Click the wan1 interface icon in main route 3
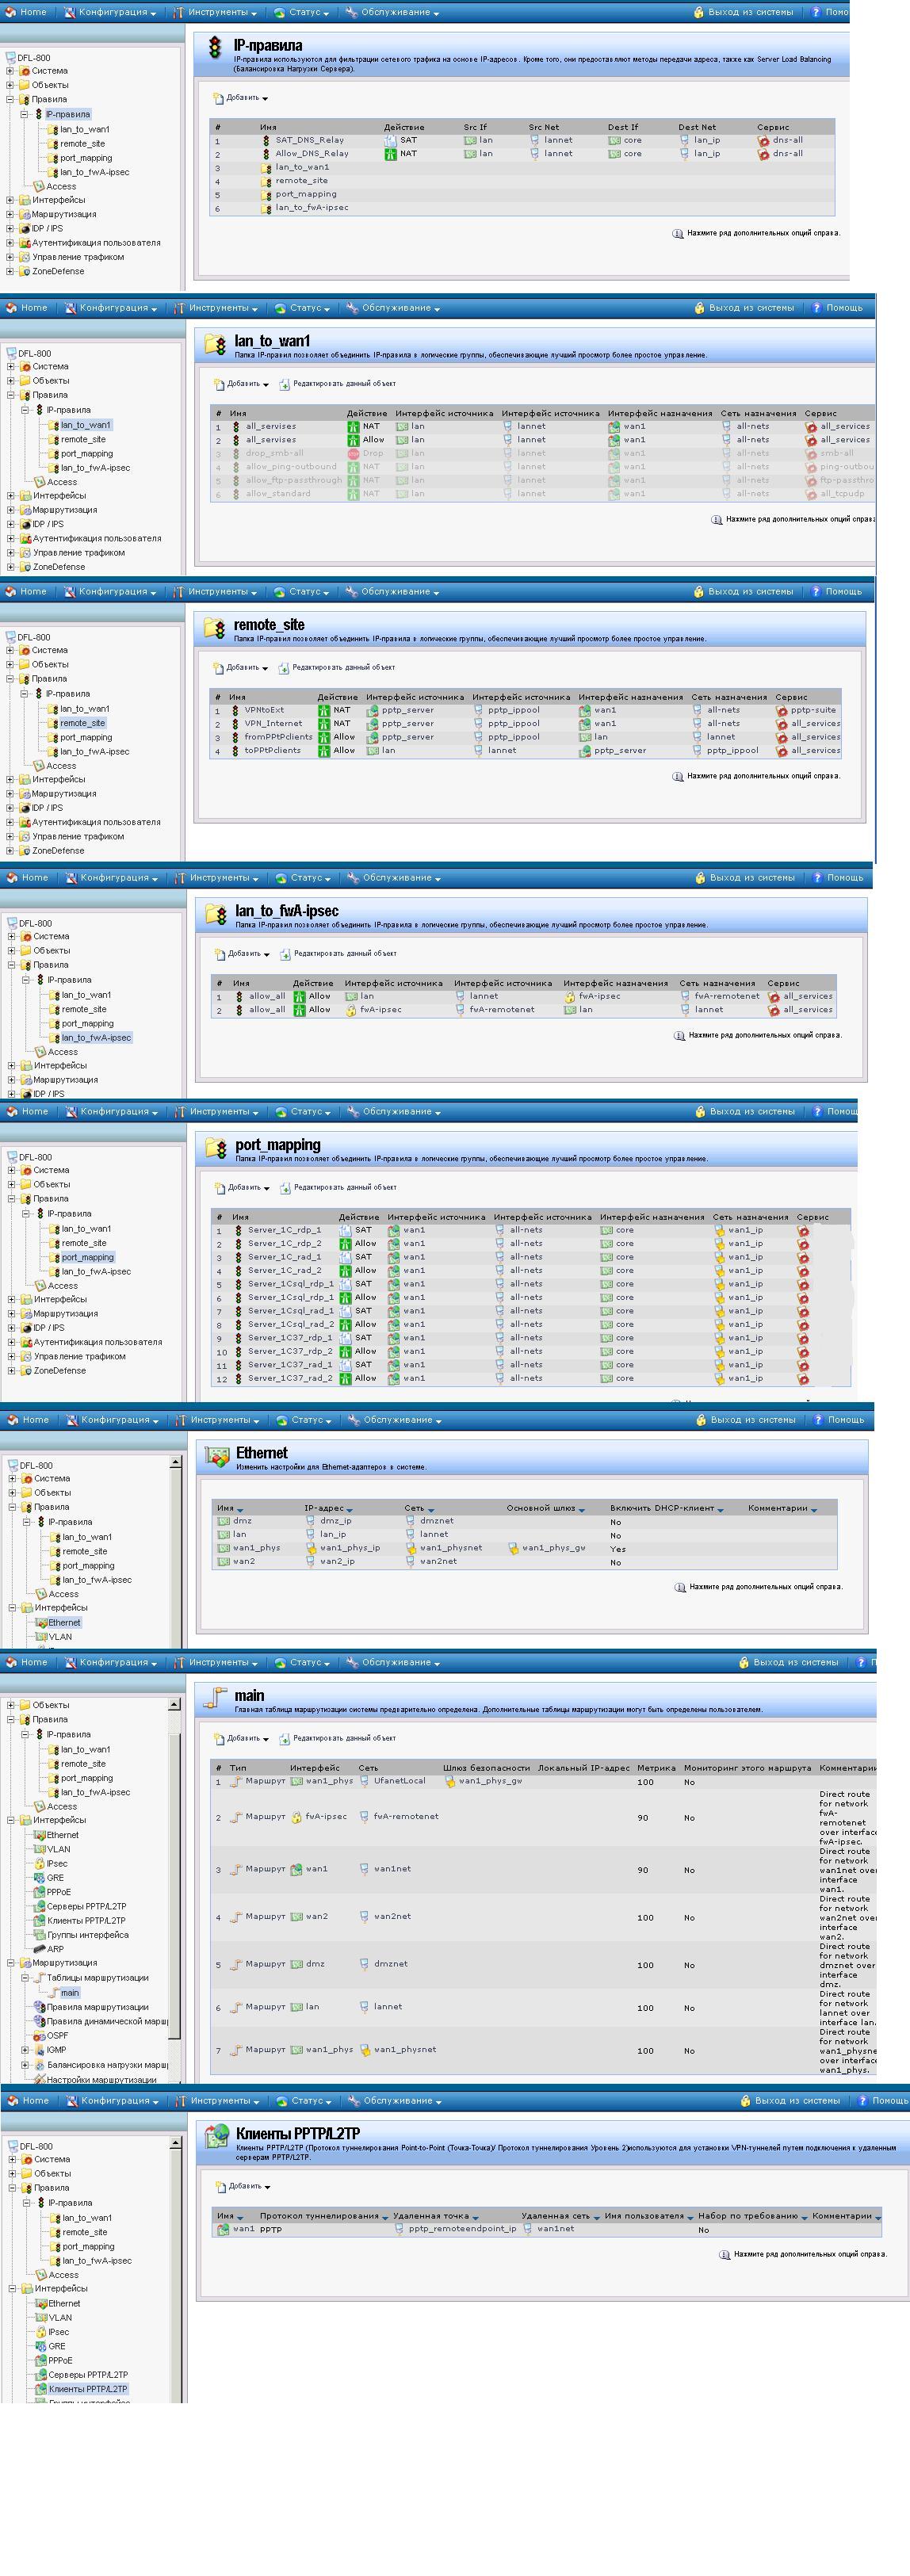The width and height of the screenshot is (910, 2576). pyautogui.click(x=297, y=1869)
